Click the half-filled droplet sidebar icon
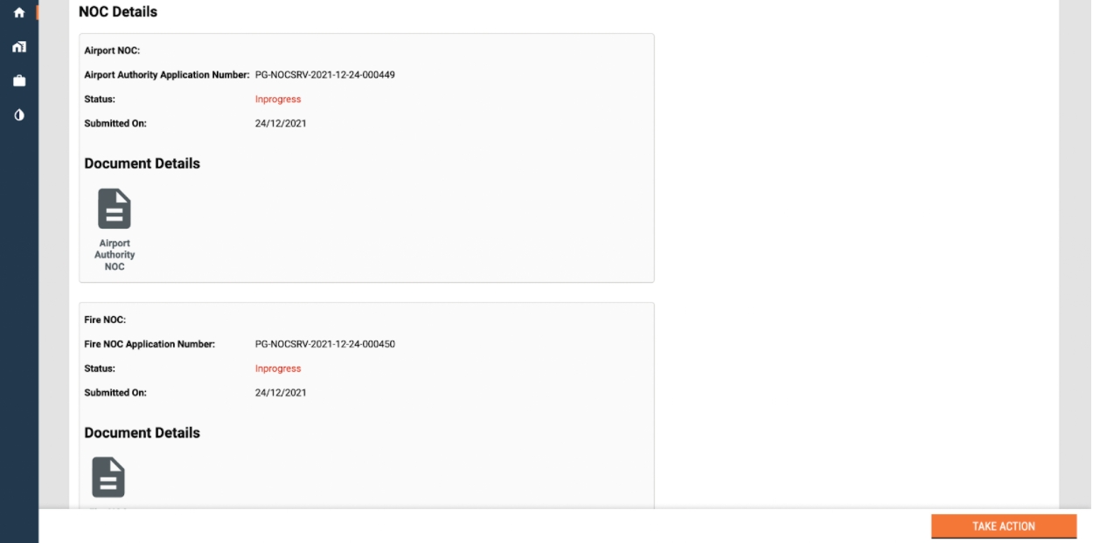 [x=19, y=115]
